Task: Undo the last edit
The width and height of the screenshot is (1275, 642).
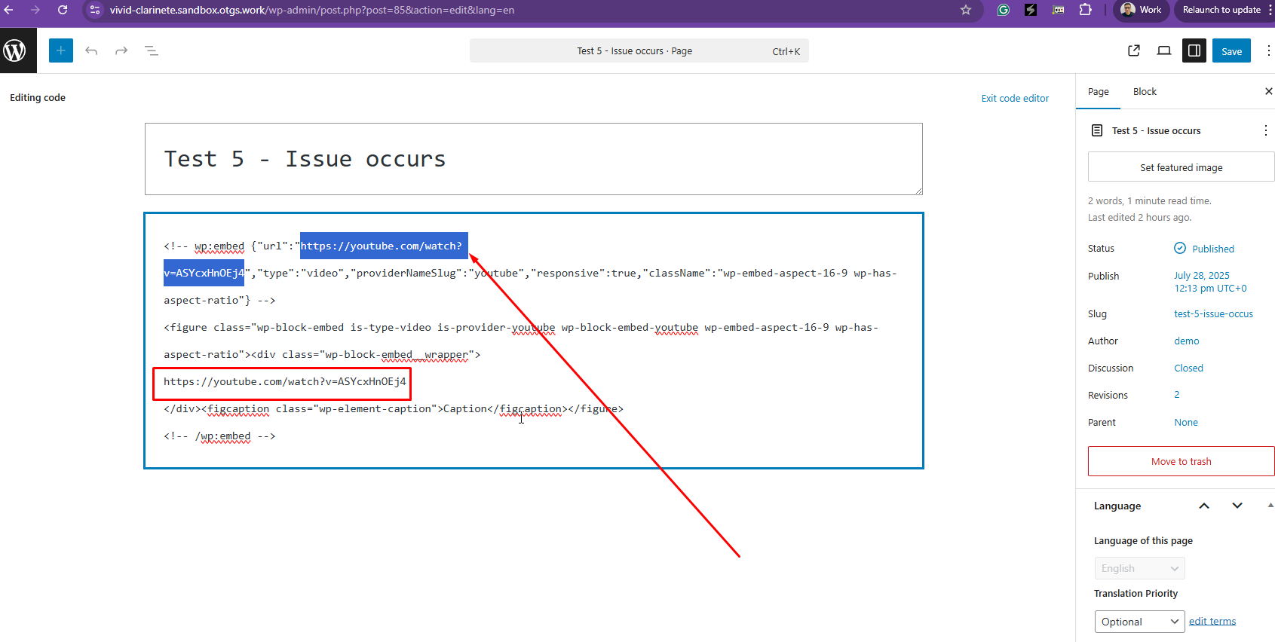Action: coord(91,50)
